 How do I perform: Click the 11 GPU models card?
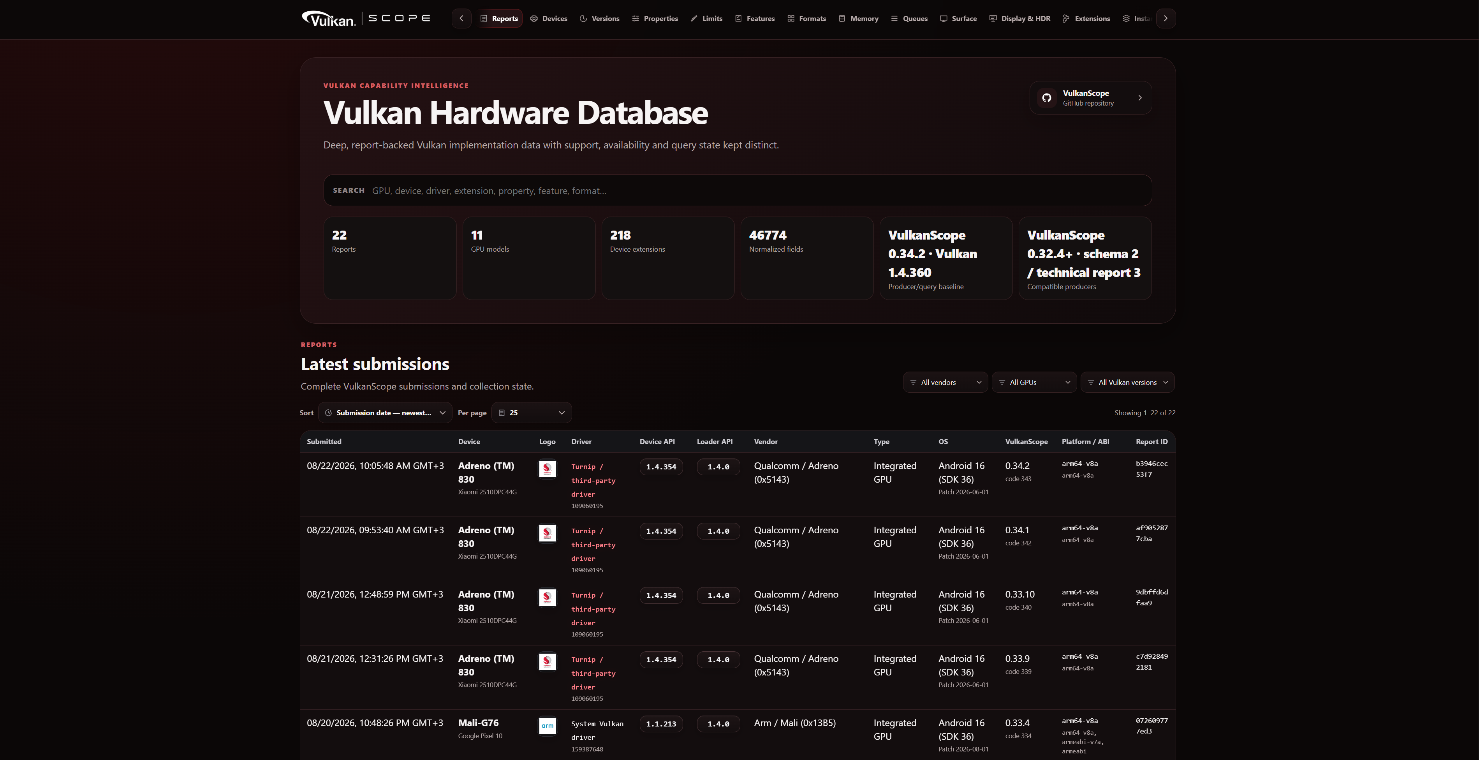click(x=529, y=258)
